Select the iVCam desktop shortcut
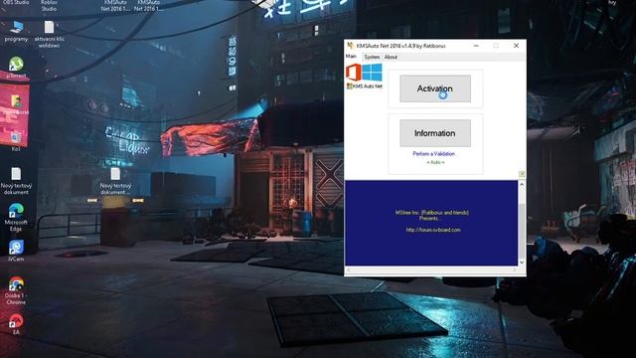The width and height of the screenshot is (636, 358). point(16,251)
